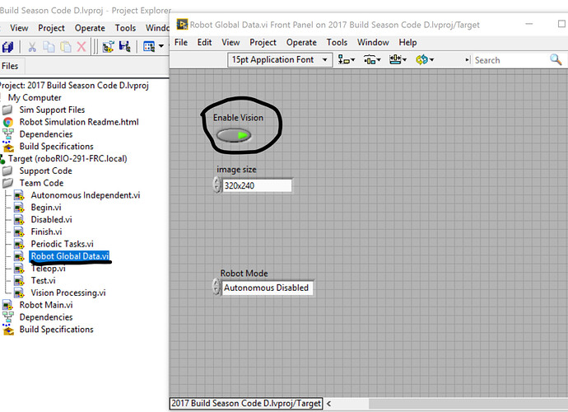Click the Robot Mode Autonomous Disabled field

click(x=268, y=288)
